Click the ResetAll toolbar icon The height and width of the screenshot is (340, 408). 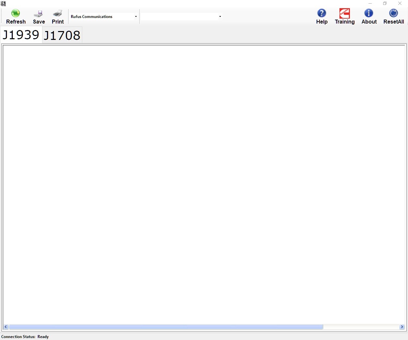tap(393, 13)
